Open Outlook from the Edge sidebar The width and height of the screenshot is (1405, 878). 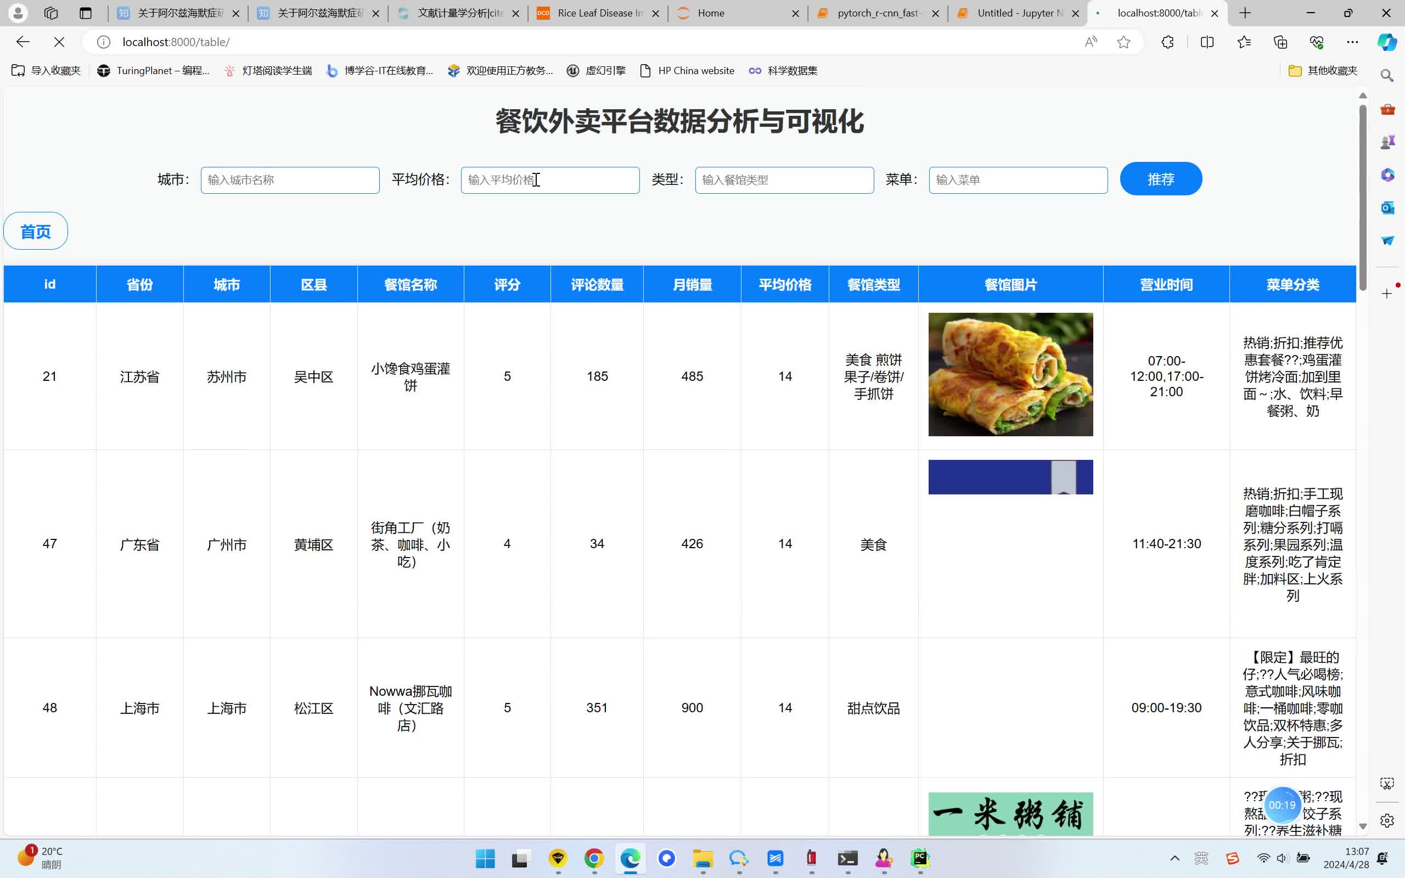tap(1387, 207)
